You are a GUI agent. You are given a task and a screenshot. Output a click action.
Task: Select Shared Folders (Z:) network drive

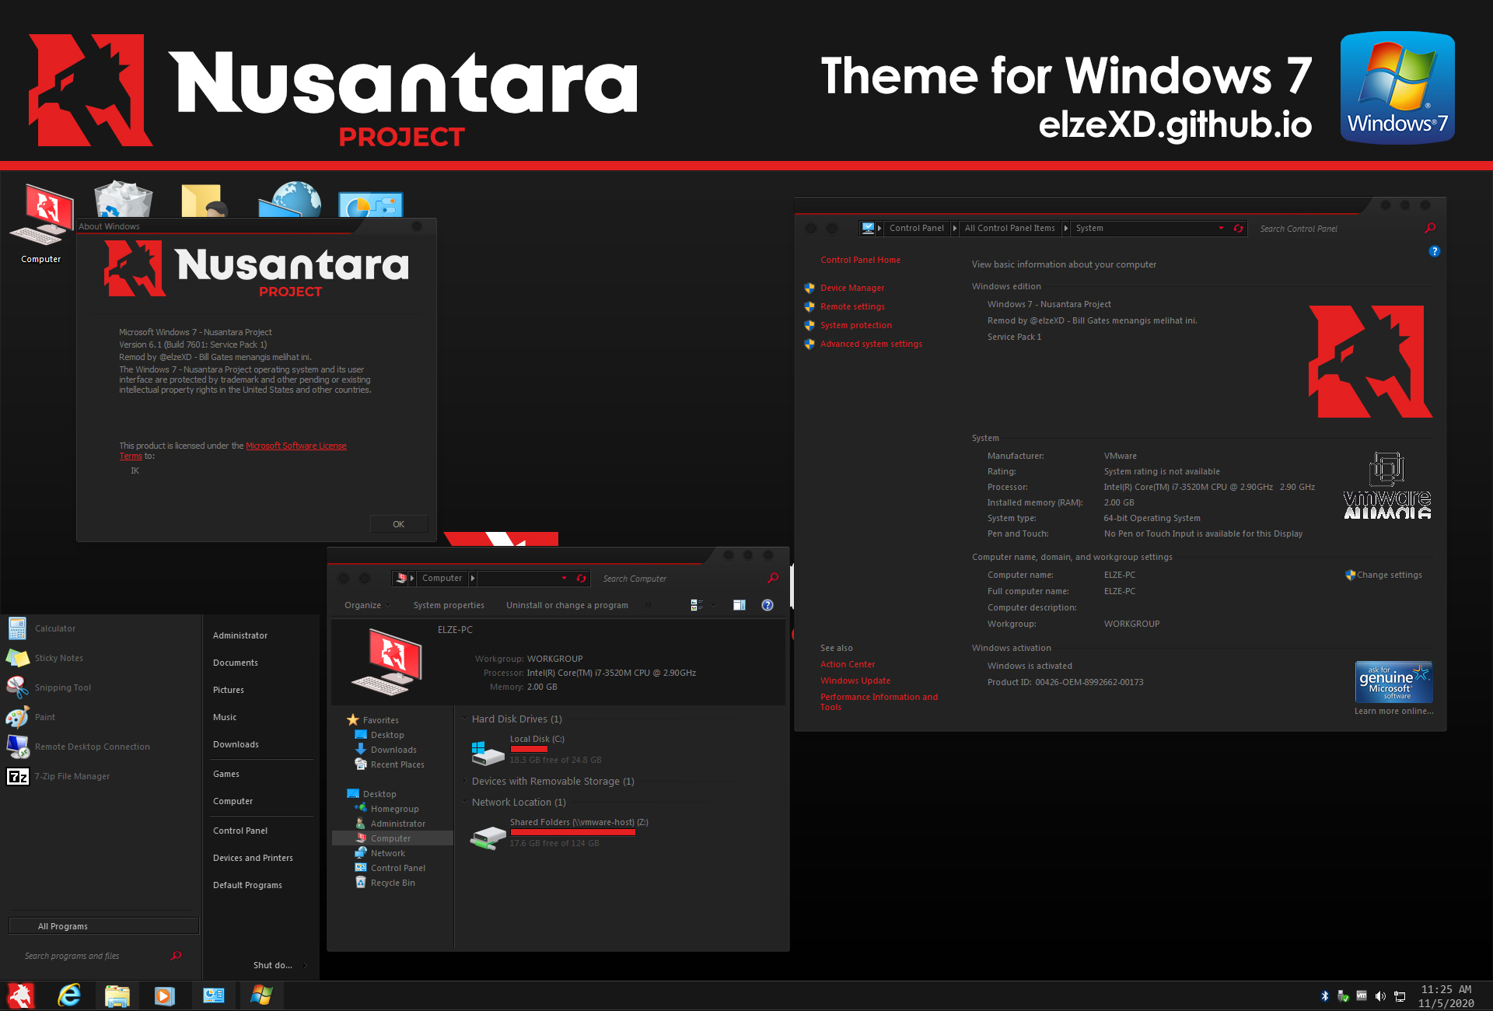[x=560, y=833]
